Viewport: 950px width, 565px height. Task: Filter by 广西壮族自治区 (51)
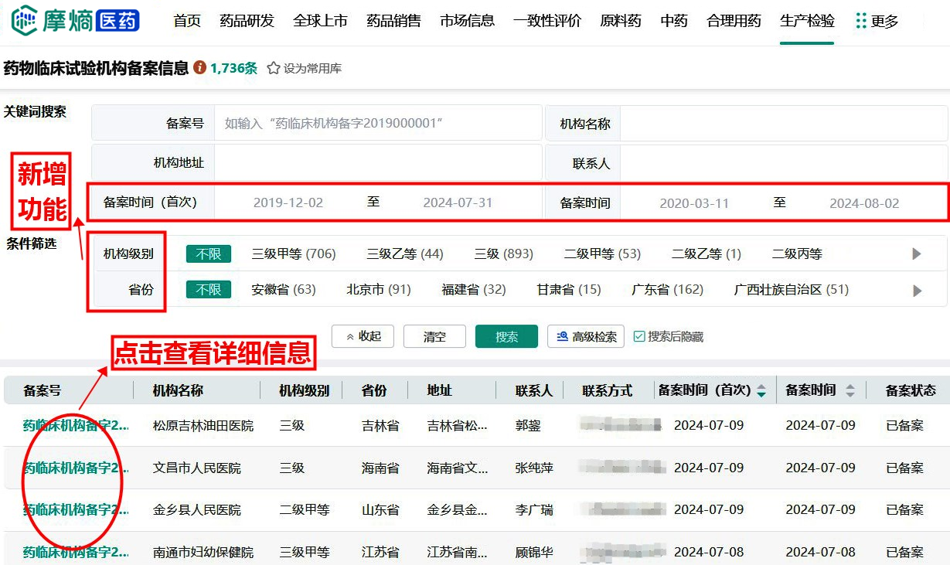[x=792, y=290]
